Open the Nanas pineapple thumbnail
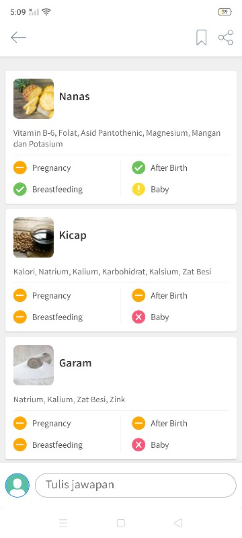The width and height of the screenshot is (242, 538). [34, 99]
